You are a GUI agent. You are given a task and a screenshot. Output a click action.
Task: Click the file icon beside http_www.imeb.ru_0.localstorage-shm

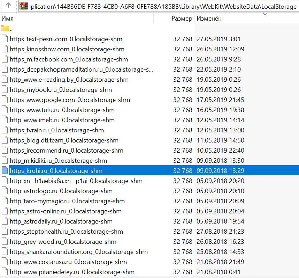tap(5, 120)
